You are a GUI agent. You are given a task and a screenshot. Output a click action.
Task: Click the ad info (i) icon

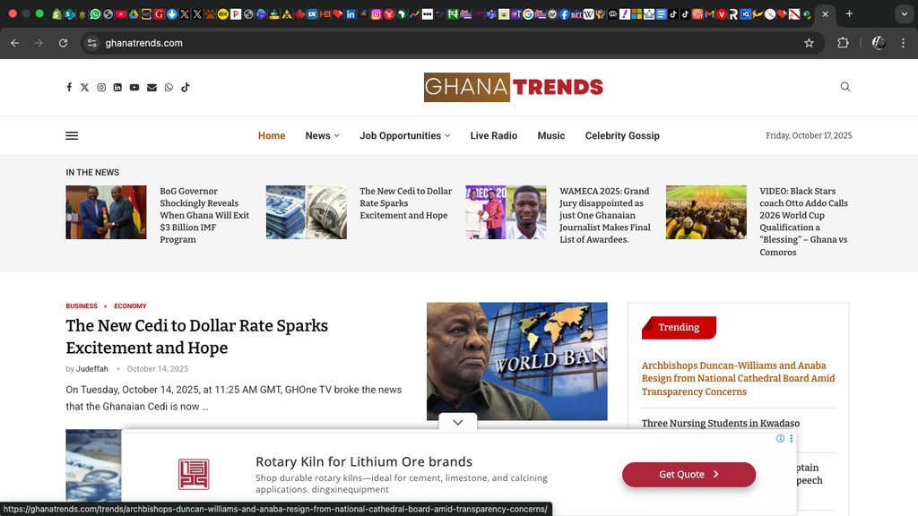780,438
